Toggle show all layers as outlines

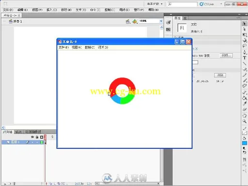point(42,137)
